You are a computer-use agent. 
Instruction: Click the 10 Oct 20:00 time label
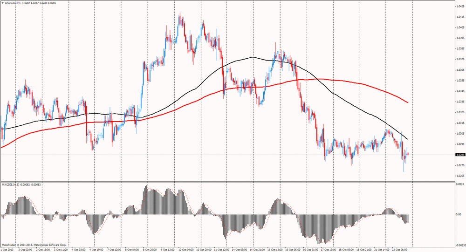pyautogui.click(x=204, y=250)
